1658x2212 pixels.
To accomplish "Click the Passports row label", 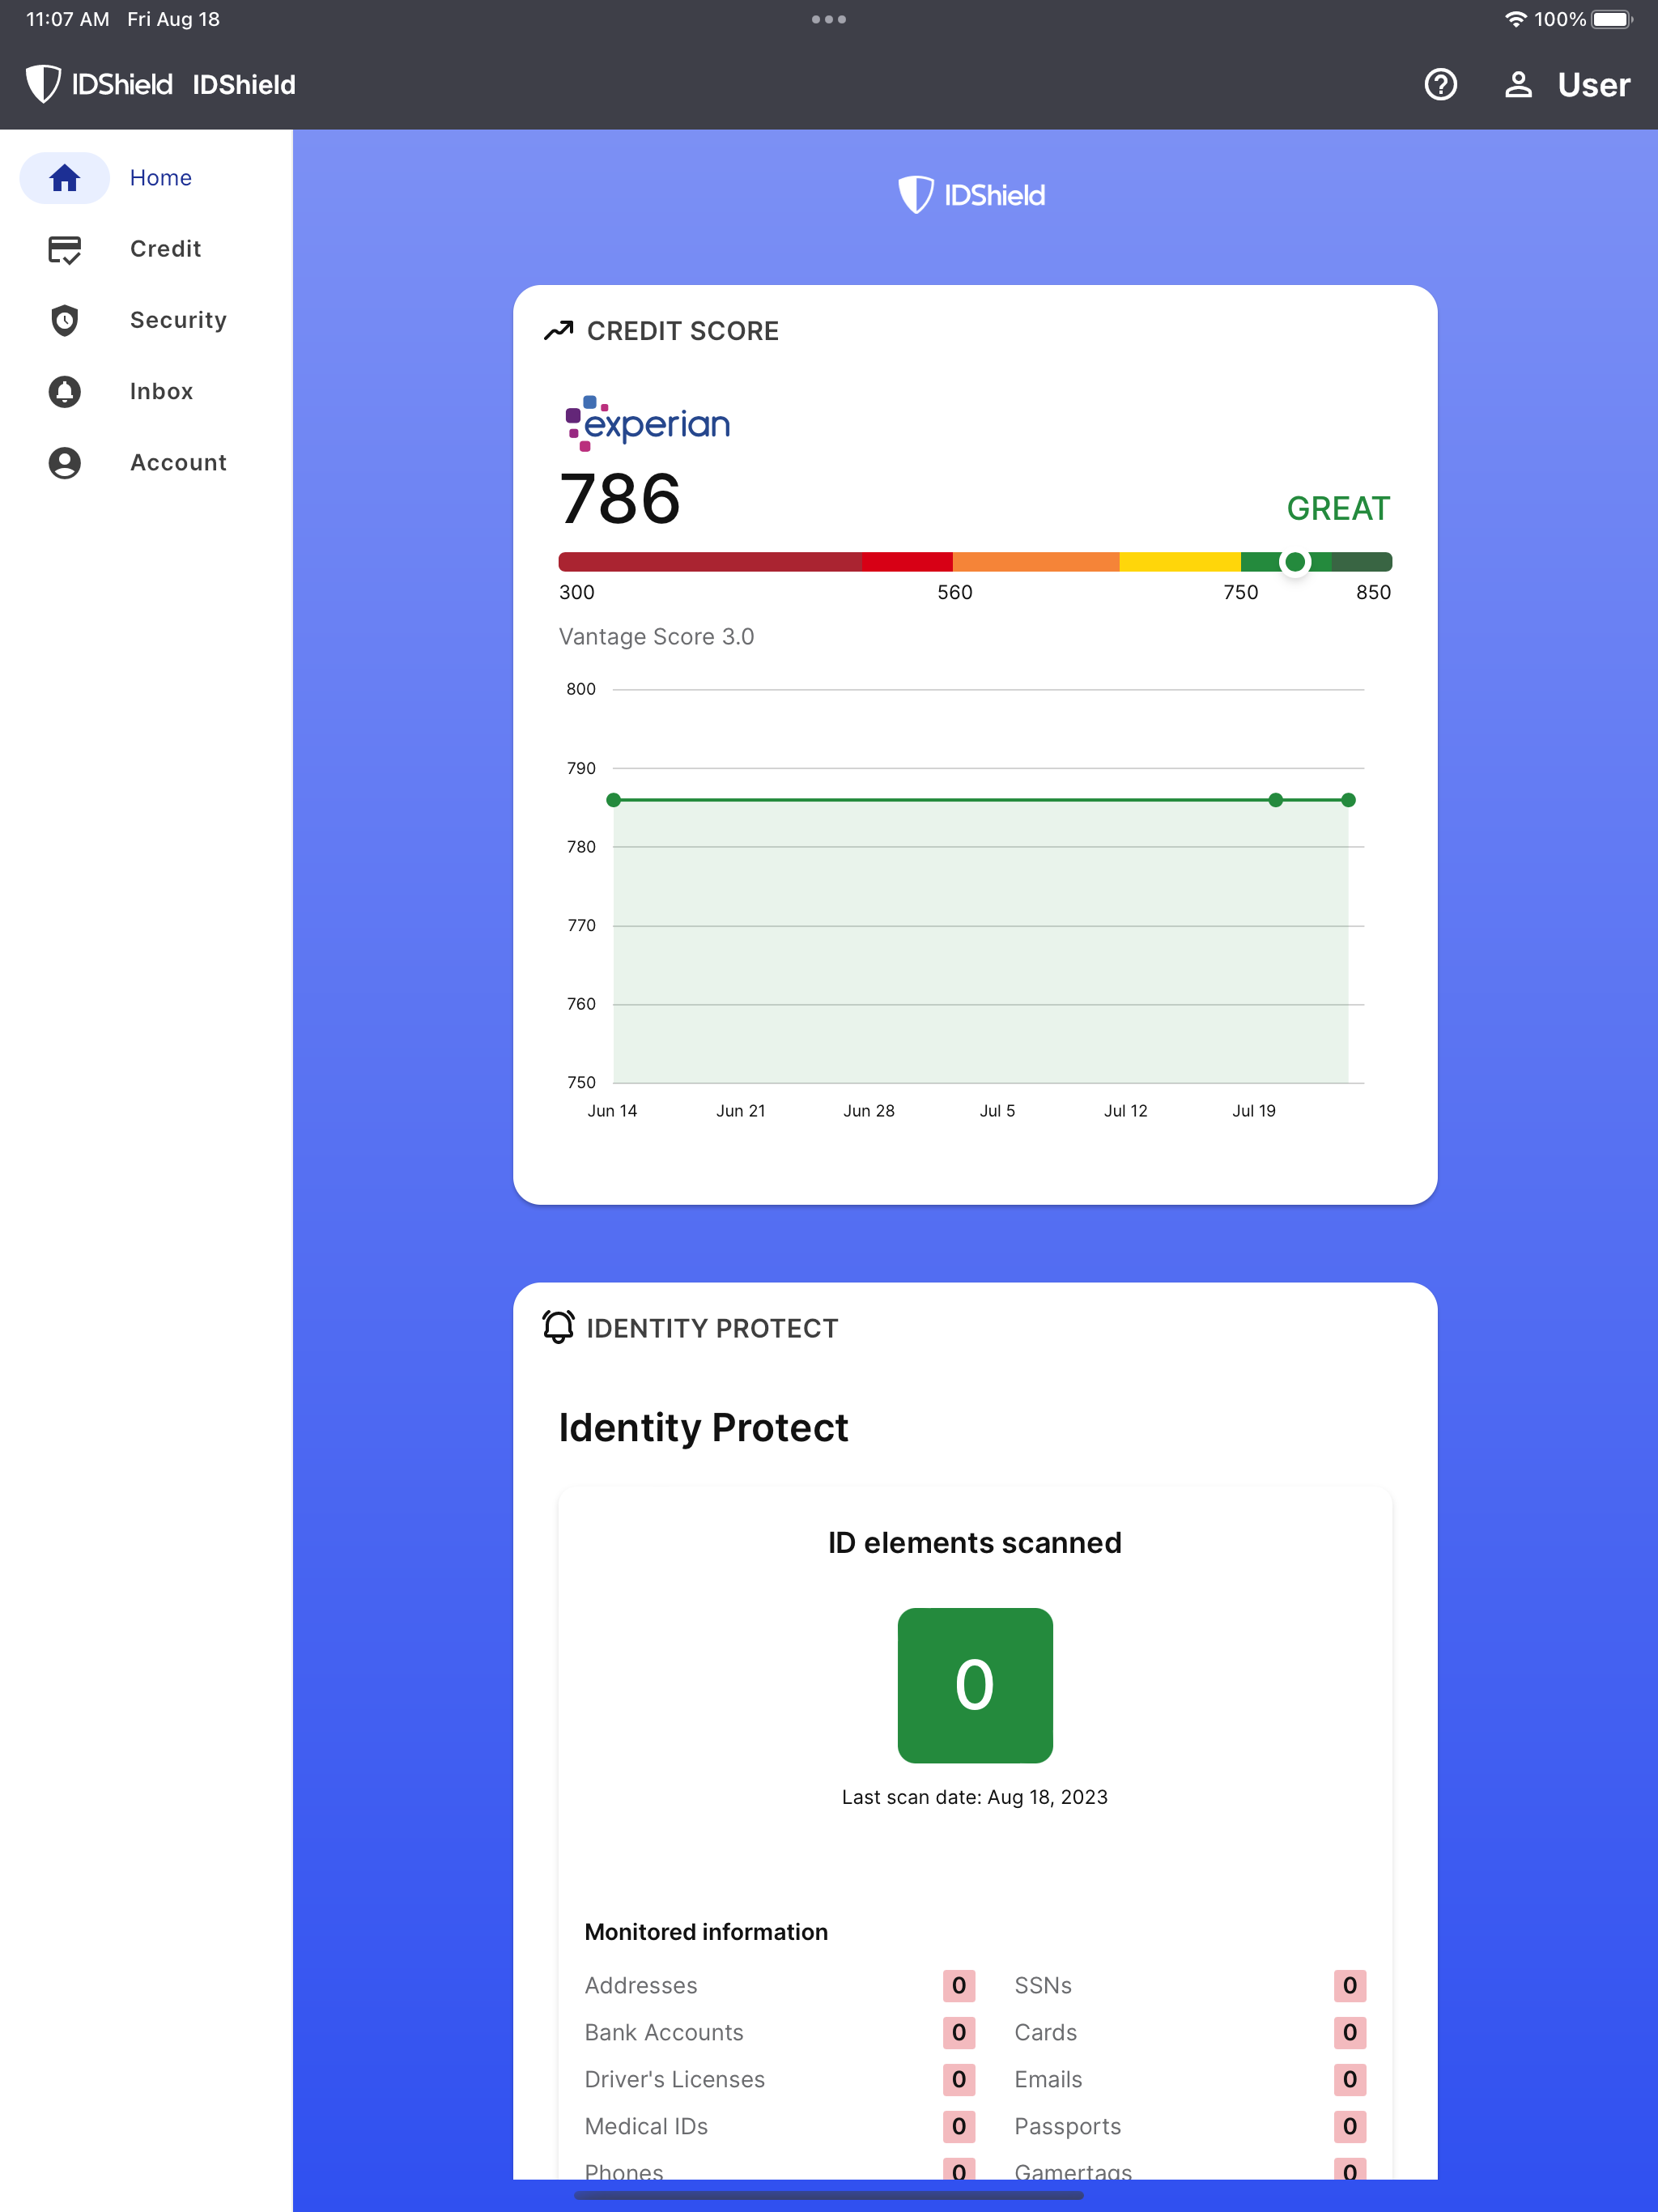I will 1068,2127.
